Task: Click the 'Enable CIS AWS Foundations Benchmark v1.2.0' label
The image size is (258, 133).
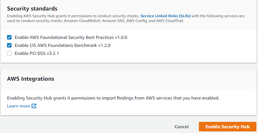Action: click(63, 45)
